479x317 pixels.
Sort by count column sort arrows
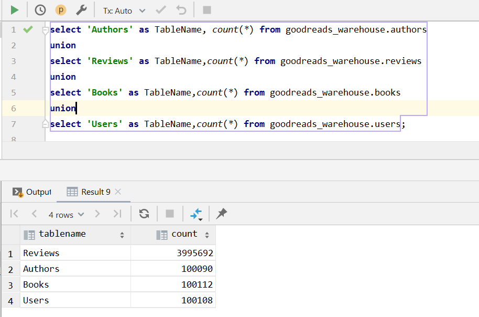207,235
